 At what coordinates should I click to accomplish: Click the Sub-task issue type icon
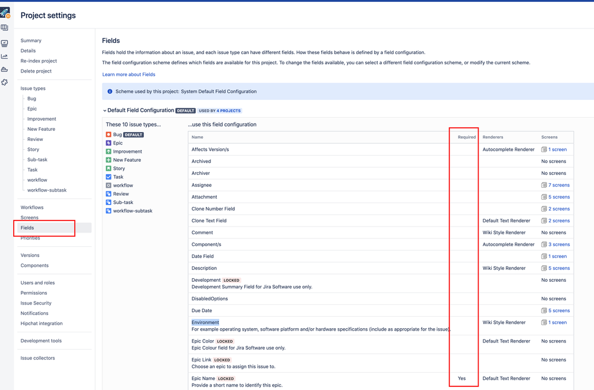click(108, 202)
